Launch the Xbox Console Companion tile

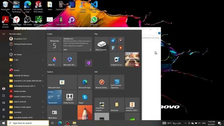[101, 44]
